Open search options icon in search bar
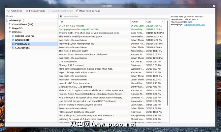221x132 pixels. pyautogui.click(x=61, y=16)
